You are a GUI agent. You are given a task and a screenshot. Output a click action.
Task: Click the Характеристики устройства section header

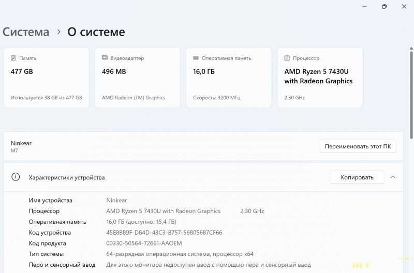pos(66,177)
